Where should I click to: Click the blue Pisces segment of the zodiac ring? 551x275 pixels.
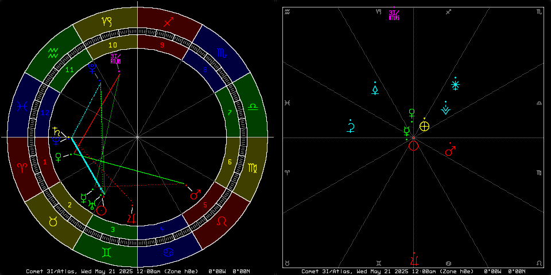[22, 107]
